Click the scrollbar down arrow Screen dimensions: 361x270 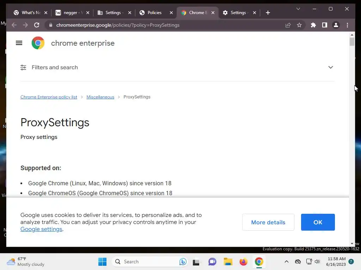(352, 244)
